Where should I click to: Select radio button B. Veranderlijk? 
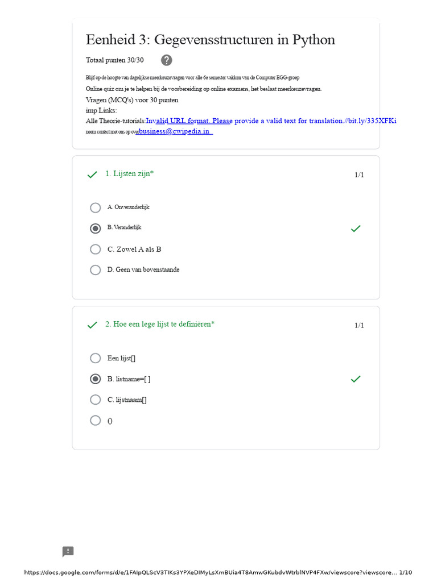pos(96,228)
